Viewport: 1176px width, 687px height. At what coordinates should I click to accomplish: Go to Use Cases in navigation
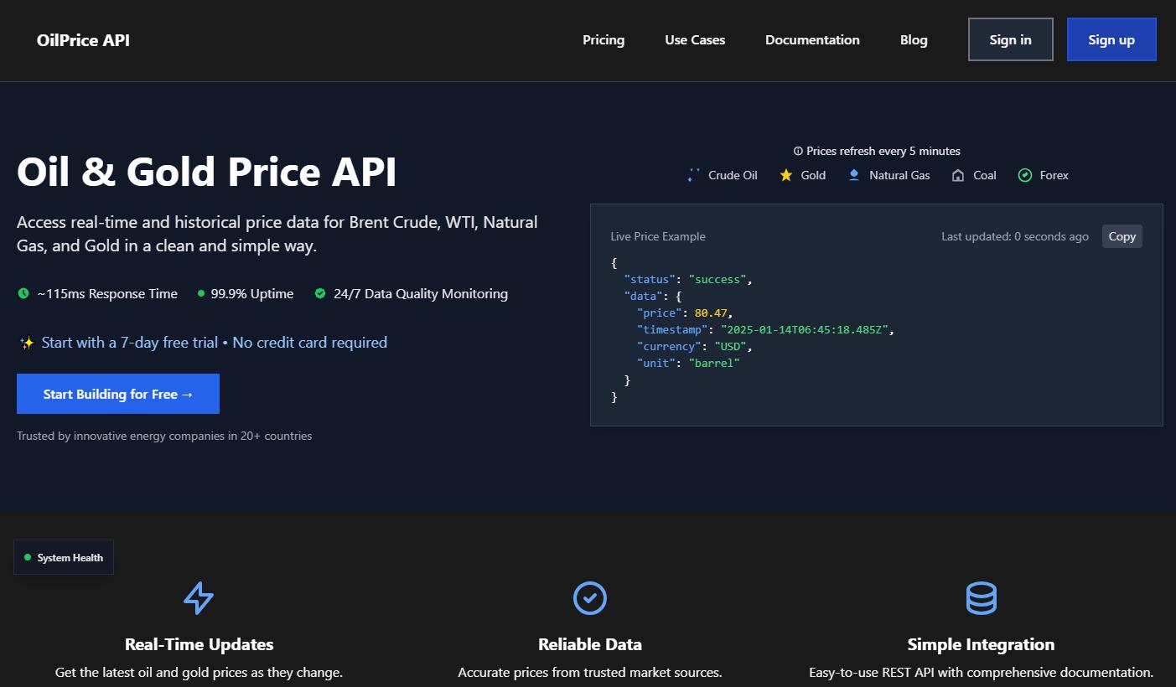695,39
